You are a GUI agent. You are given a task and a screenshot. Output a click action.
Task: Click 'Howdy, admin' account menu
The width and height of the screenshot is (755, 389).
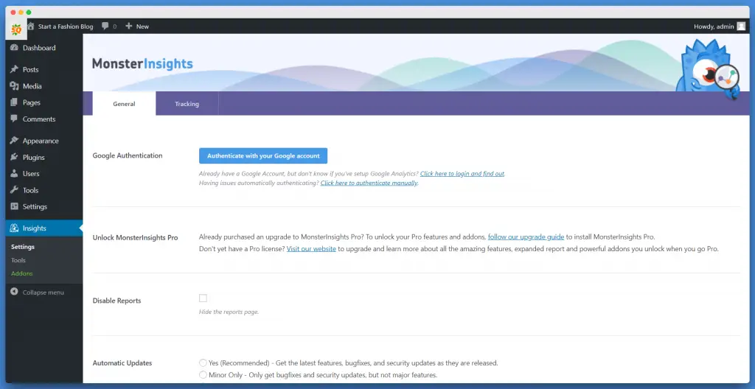point(714,27)
